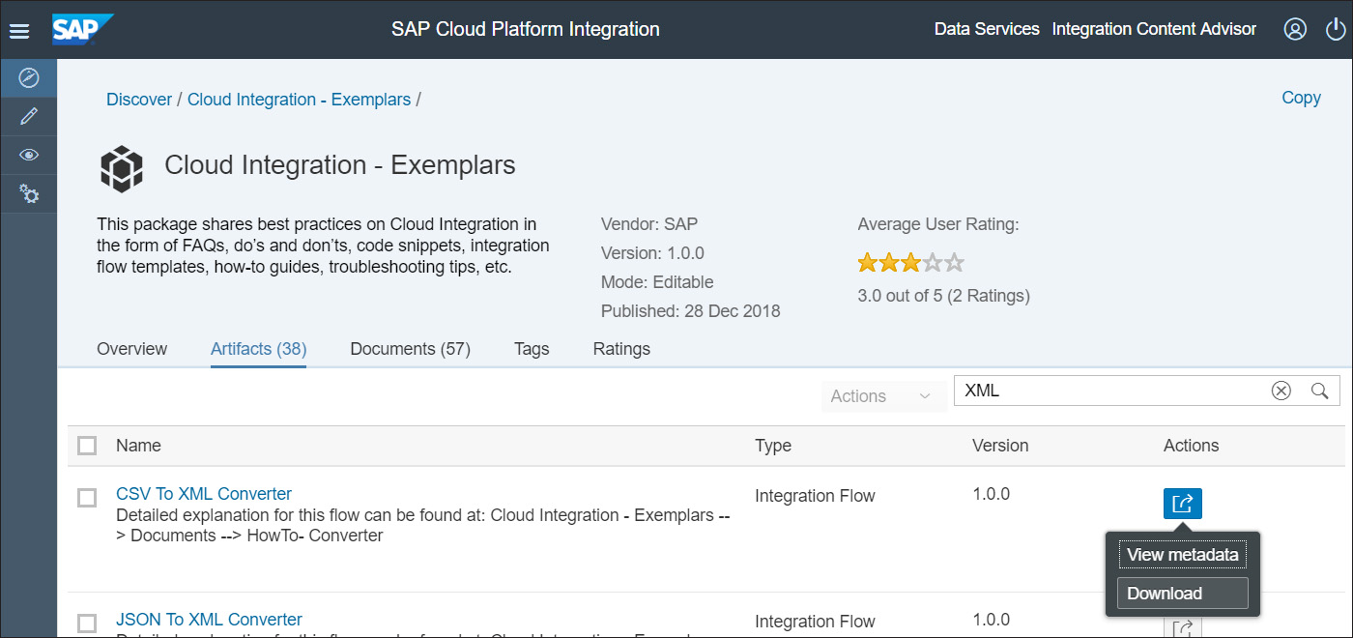The height and width of the screenshot is (638, 1353).
Task: Open the Data Services link
Action: click(987, 29)
